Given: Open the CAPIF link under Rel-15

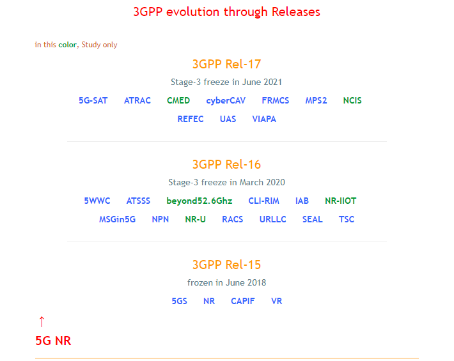Looking at the screenshot, I should click(x=242, y=301).
